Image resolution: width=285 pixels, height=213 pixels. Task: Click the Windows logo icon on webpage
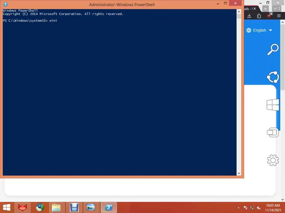[273, 105]
